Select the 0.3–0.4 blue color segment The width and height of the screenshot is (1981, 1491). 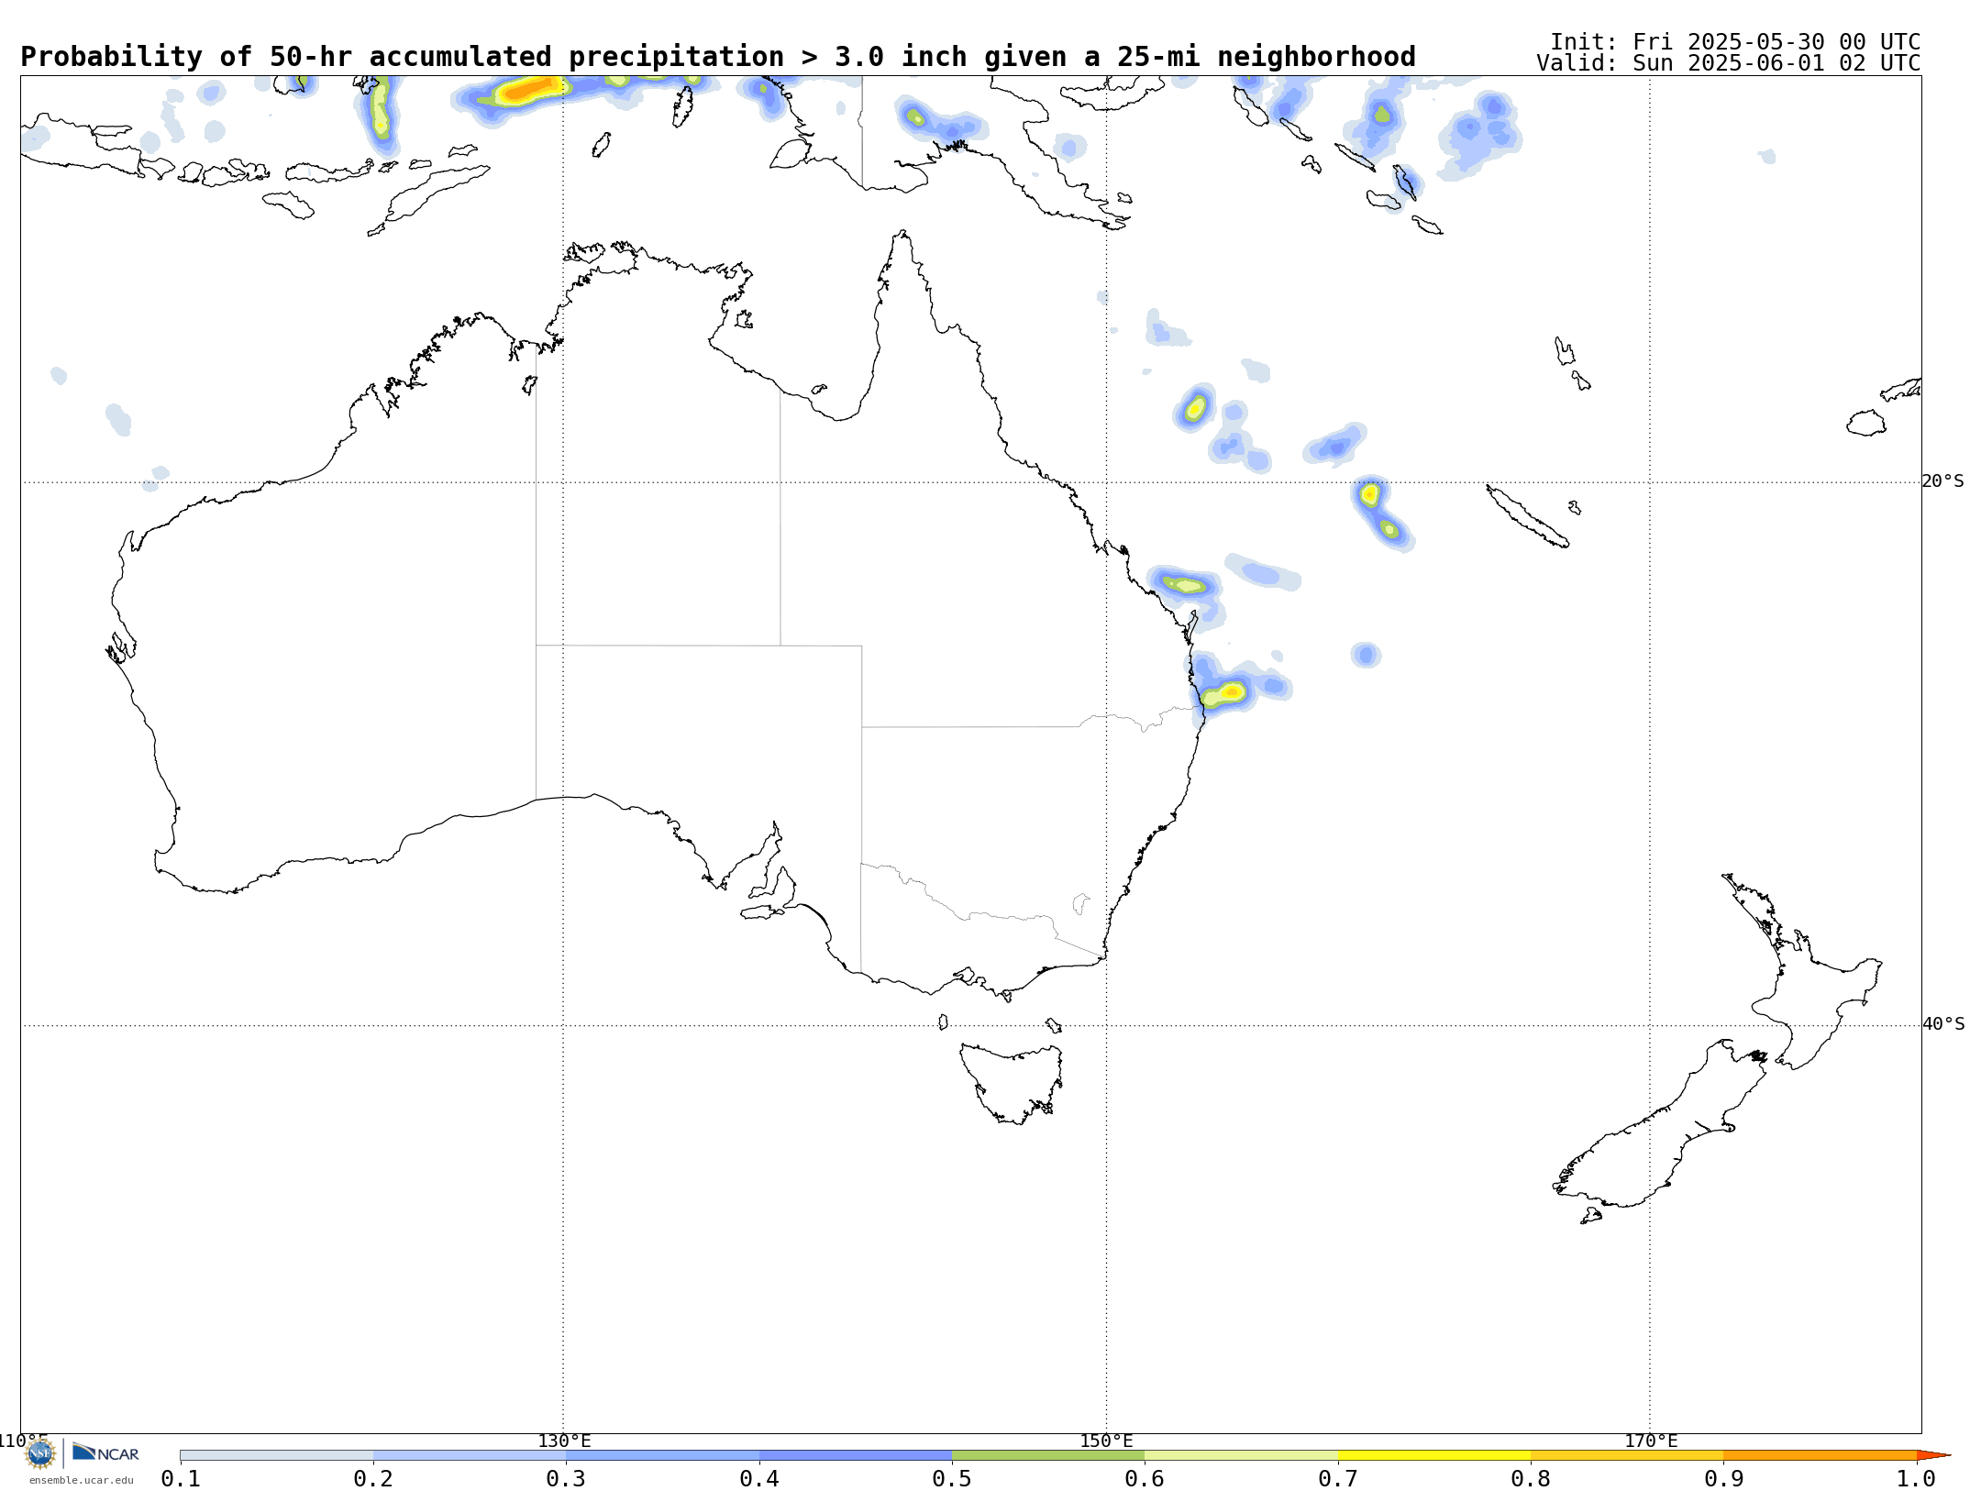(x=663, y=1455)
